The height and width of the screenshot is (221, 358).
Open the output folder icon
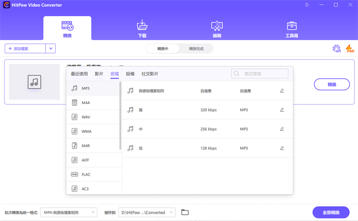[185, 212]
